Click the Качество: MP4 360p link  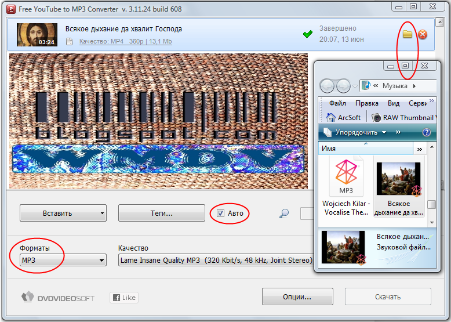125,41
